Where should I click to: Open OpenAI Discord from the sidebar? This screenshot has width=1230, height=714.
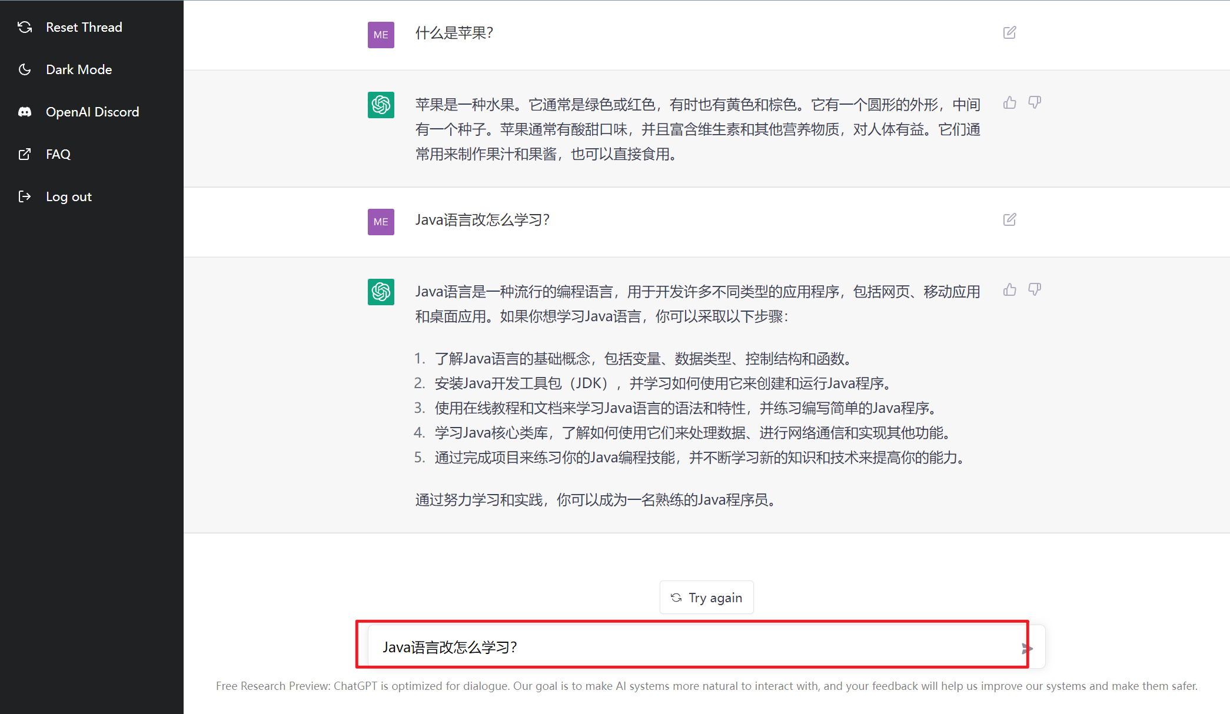(x=92, y=112)
